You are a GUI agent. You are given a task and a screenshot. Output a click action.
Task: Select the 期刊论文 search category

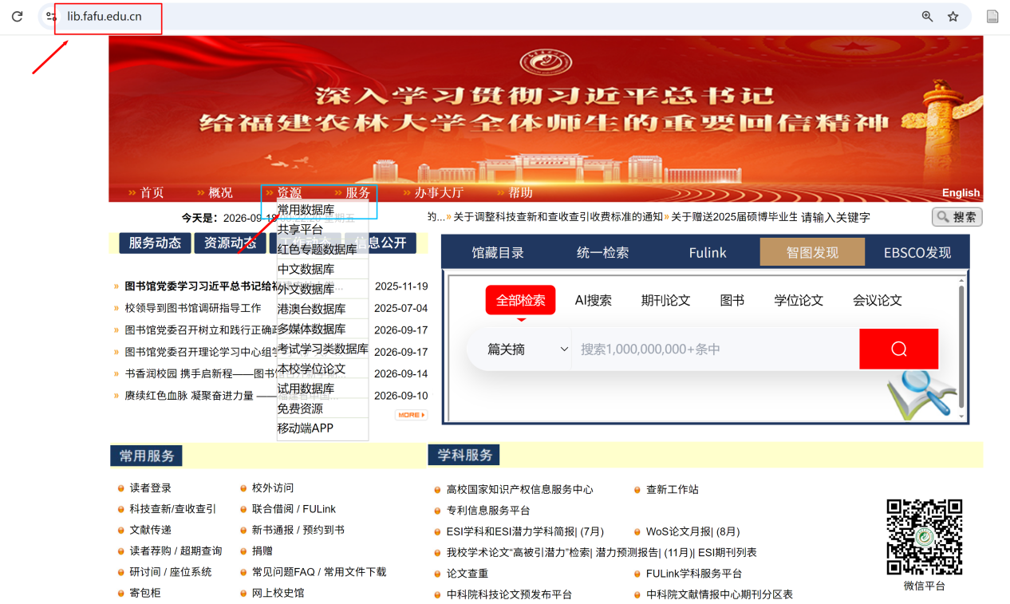point(665,300)
